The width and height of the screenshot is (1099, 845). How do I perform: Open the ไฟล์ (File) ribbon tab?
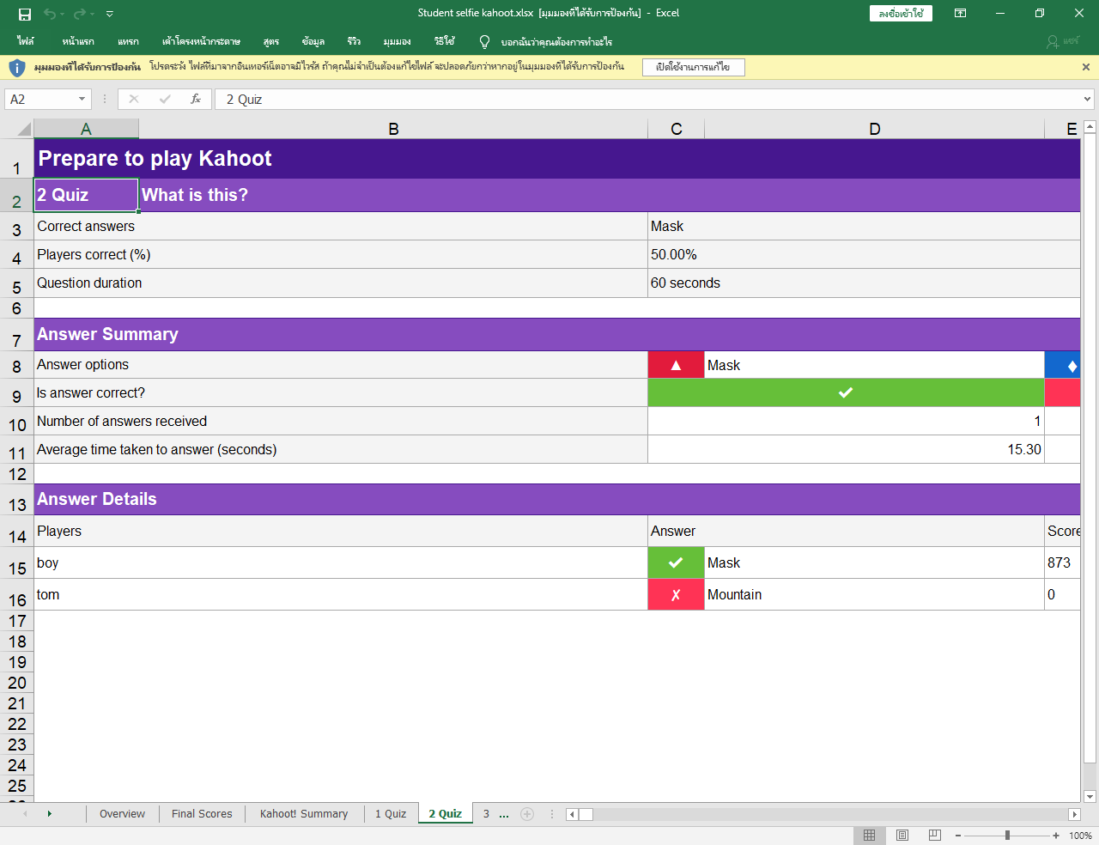point(26,41)
